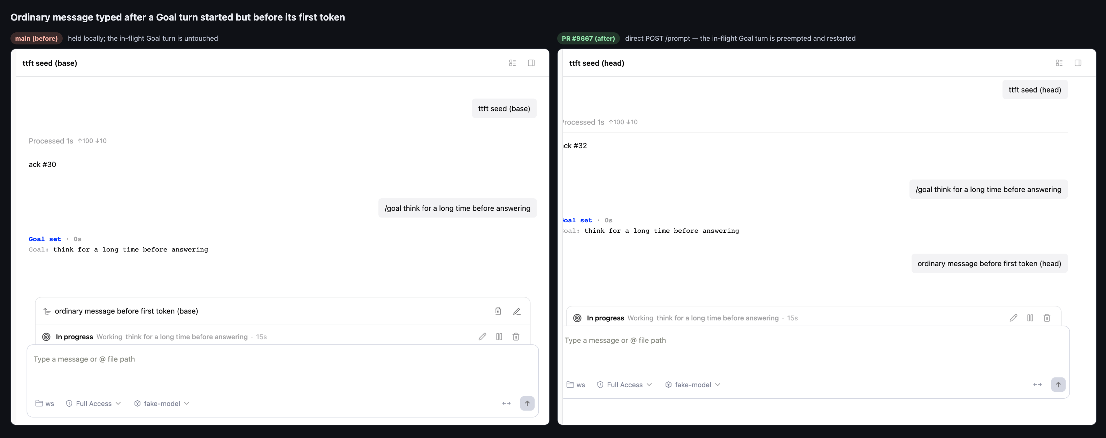Click 'Processed 1s' in the head panel
The width and height of the screenshot is (1106, 438).
[x=583, y=122]
